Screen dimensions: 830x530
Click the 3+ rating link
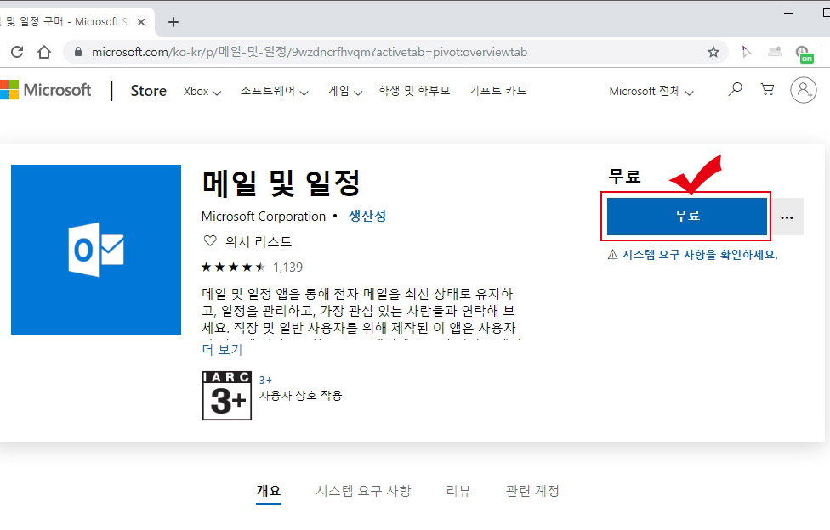[x=265, y=380]
